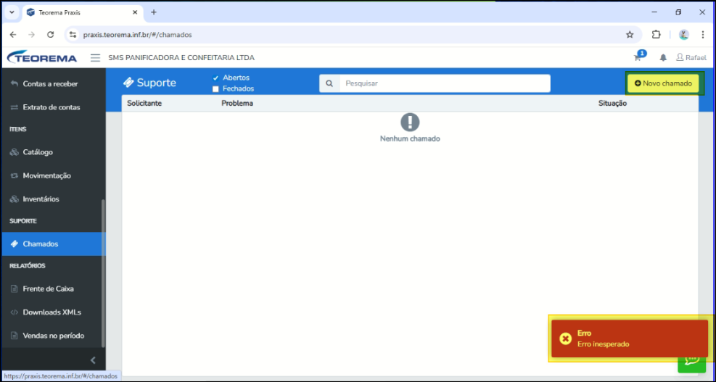The image size is (716, 382).
Task: Select Downloads XMLs in the sidebar
Action: point(52,312)
